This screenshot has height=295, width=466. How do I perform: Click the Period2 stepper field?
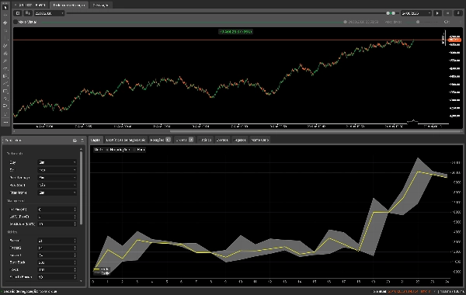point(57,248)
